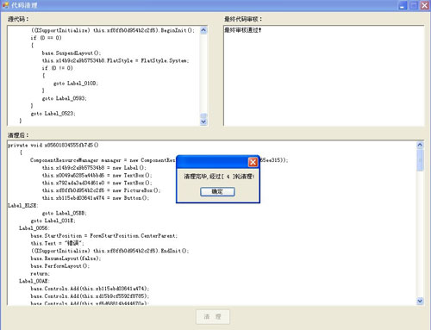Click 'Label_ELSE:' in cleaned code

[x=23, y=206]
